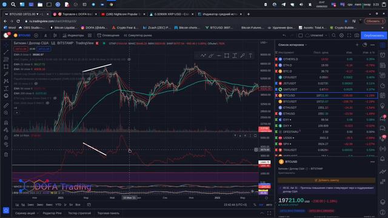Start the market replay simulator
The width and height of the screenshot is (388, 218).
tap(138, 36)
